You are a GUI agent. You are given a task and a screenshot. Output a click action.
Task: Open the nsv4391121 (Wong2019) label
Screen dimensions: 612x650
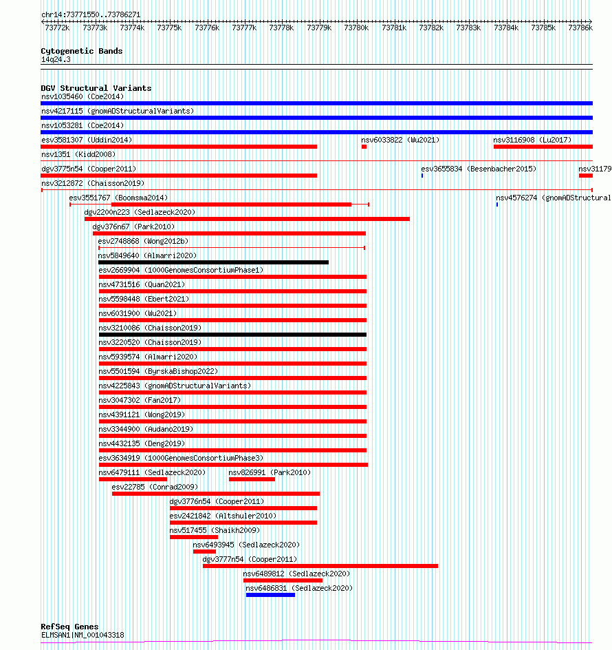pos(142,415)
